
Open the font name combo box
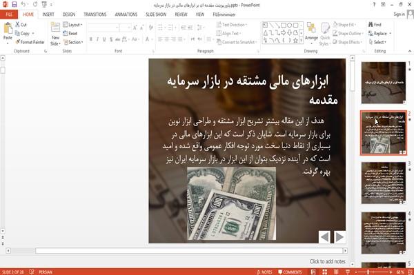(103, 27)
